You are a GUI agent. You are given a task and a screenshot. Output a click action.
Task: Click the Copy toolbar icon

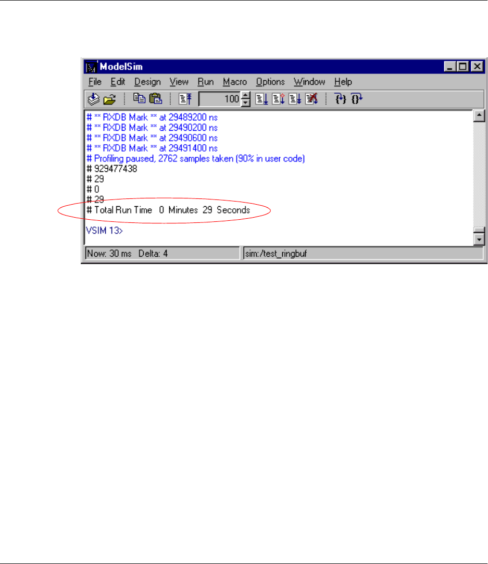(139, 98)
